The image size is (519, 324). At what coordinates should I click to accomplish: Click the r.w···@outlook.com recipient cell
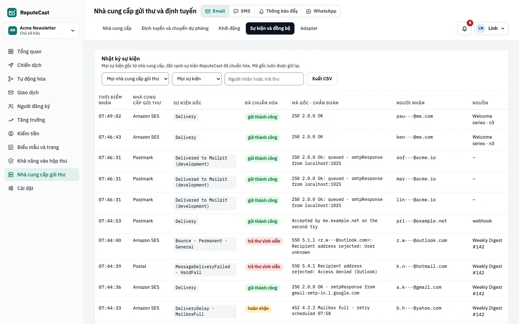pos(422,240)
